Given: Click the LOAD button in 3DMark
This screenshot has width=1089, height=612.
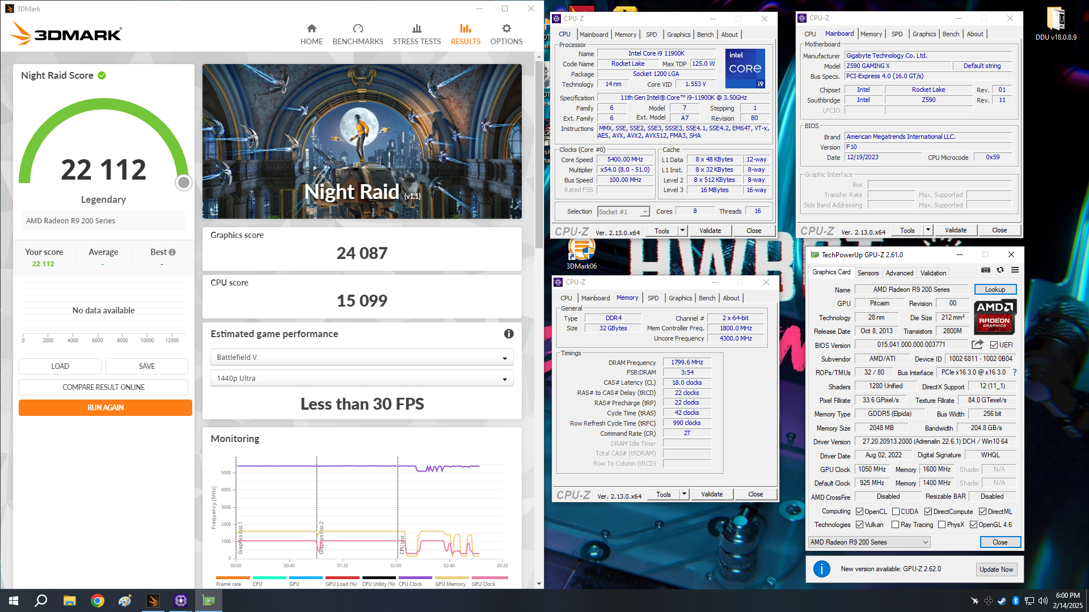Looking at the screenshot, I should click(x=60, y=366).
